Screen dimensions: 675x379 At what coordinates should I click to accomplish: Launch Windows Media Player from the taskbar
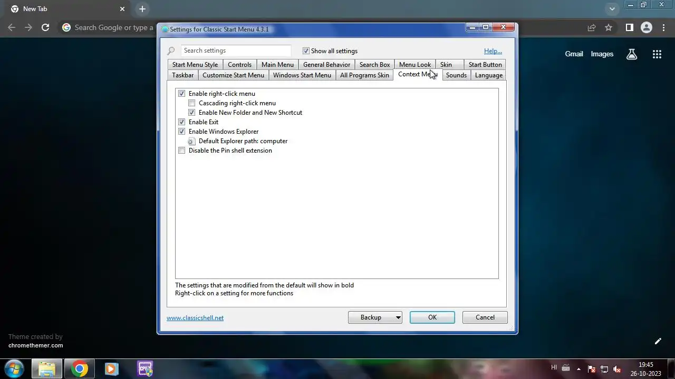(111, 368)
